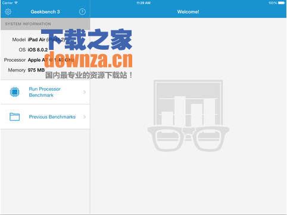Tap chevron beside Run Processor Benchmark
Image resolution: width=287 pixels, height=215 pixels.
point(85,92)
